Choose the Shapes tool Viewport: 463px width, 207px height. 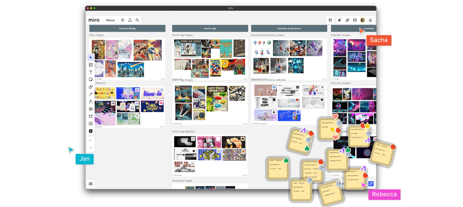point(91,87)
